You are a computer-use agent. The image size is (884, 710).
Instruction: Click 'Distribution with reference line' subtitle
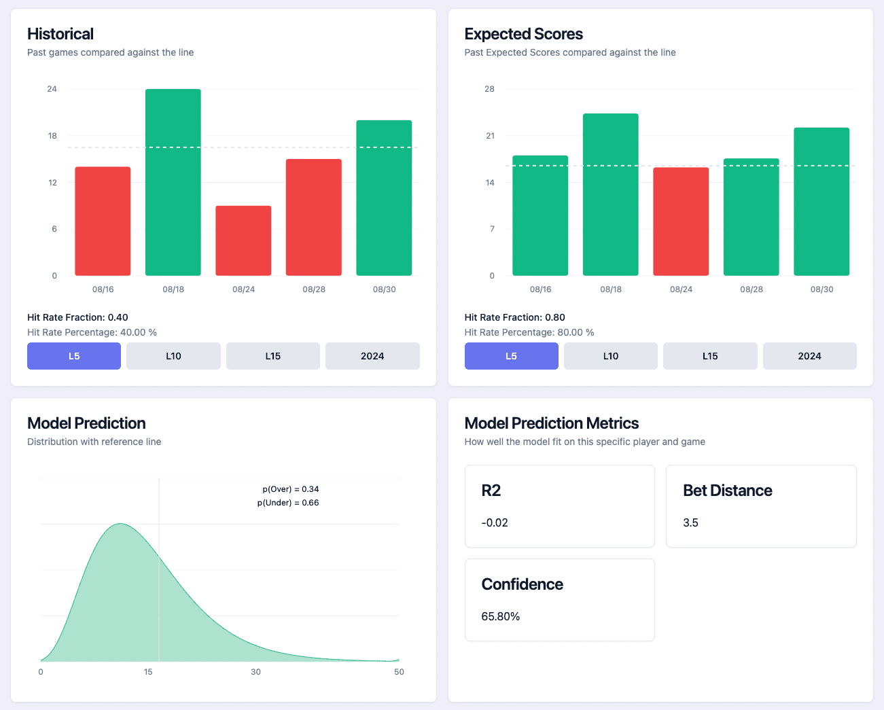94,442
